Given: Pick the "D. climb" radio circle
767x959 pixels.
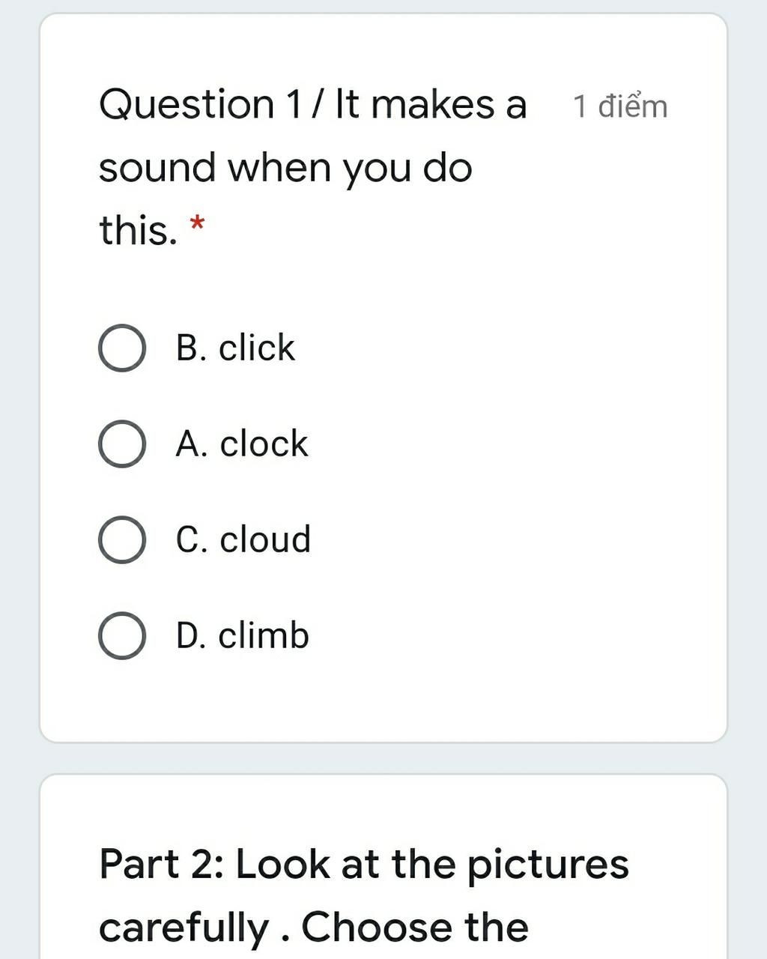Looking at the screenshot, I should click(121, 635).
